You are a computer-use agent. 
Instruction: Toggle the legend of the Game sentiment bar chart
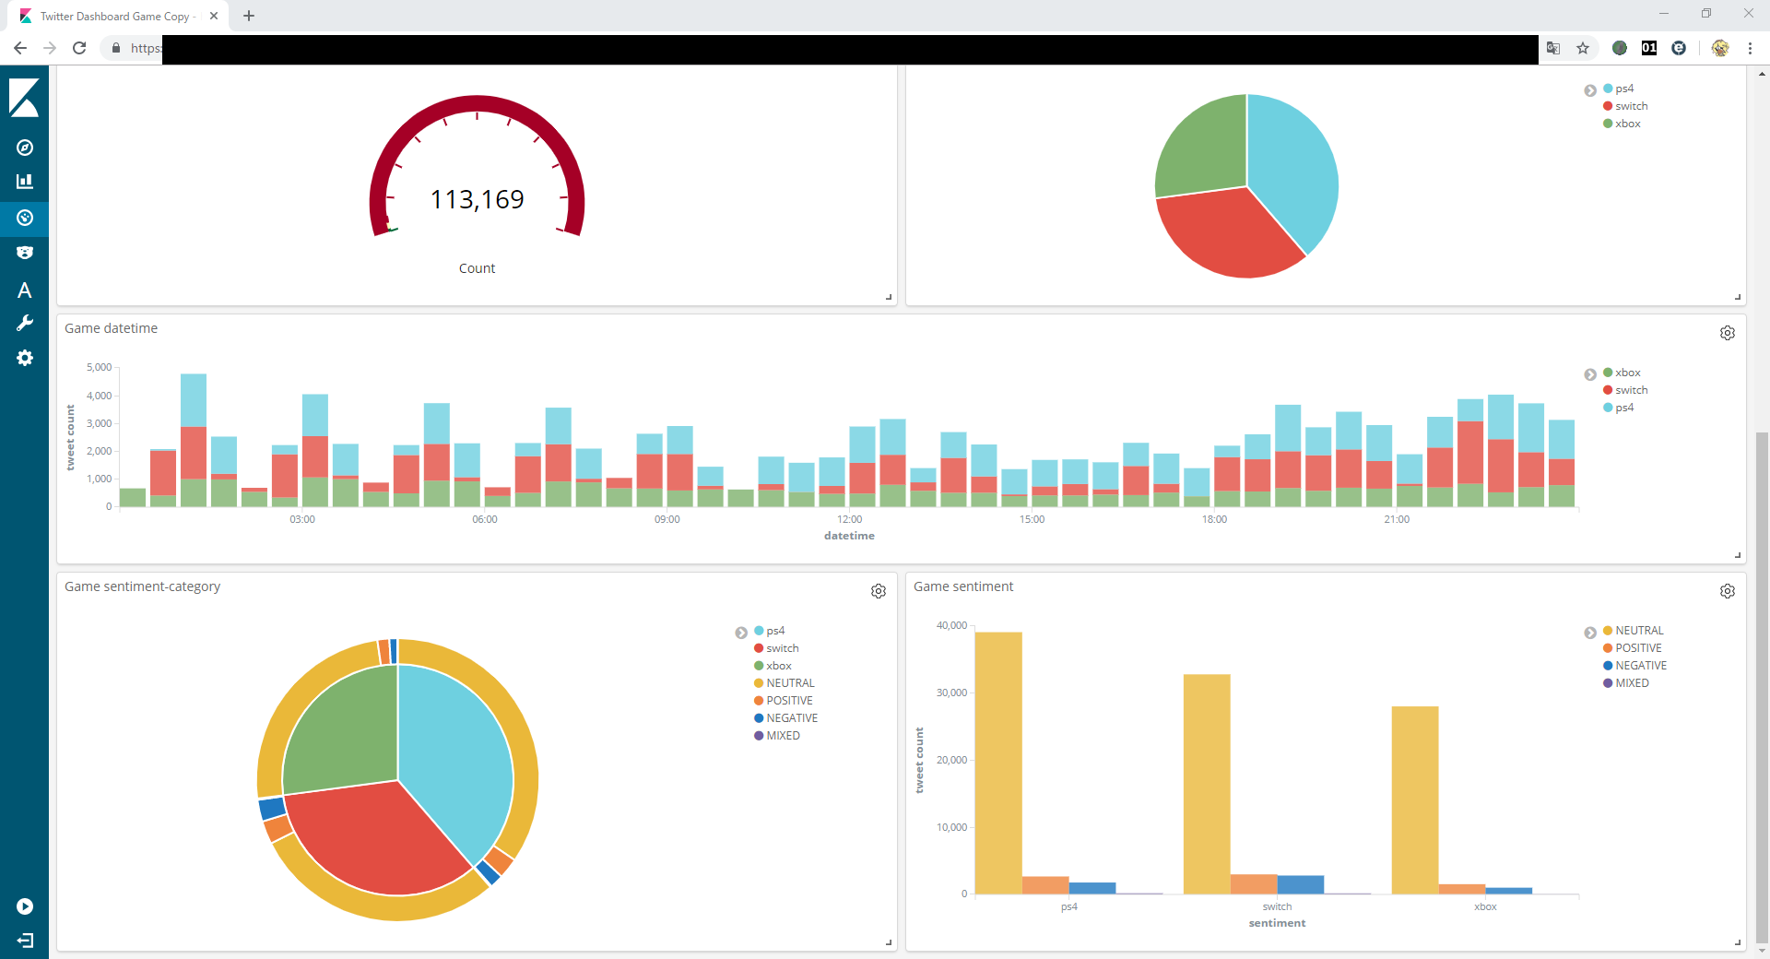(1590, 633)
